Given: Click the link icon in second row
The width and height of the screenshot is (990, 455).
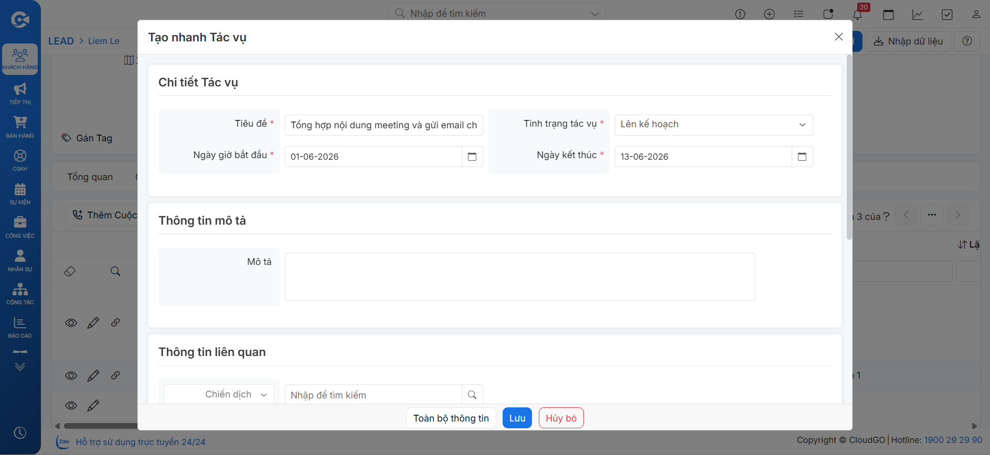Looking at the screenshot, I should coord(115,375).
